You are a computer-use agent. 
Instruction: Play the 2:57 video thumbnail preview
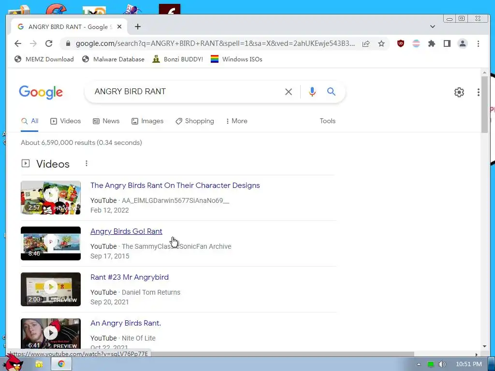tap(51, 198)
